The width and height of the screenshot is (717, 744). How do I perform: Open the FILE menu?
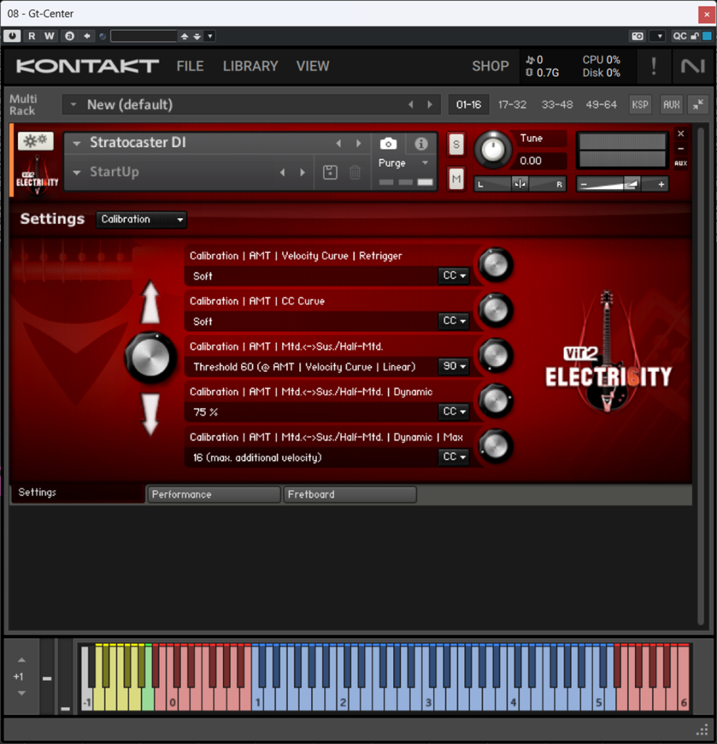(190, 66)
